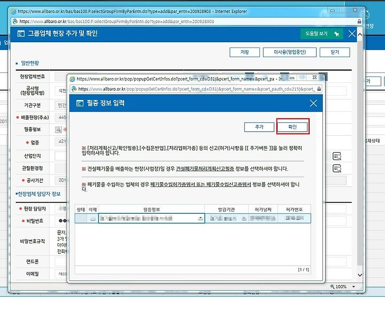Click the 비밀번호 password field
This screenshot has width=385, height=312.
tap(60, 221)
